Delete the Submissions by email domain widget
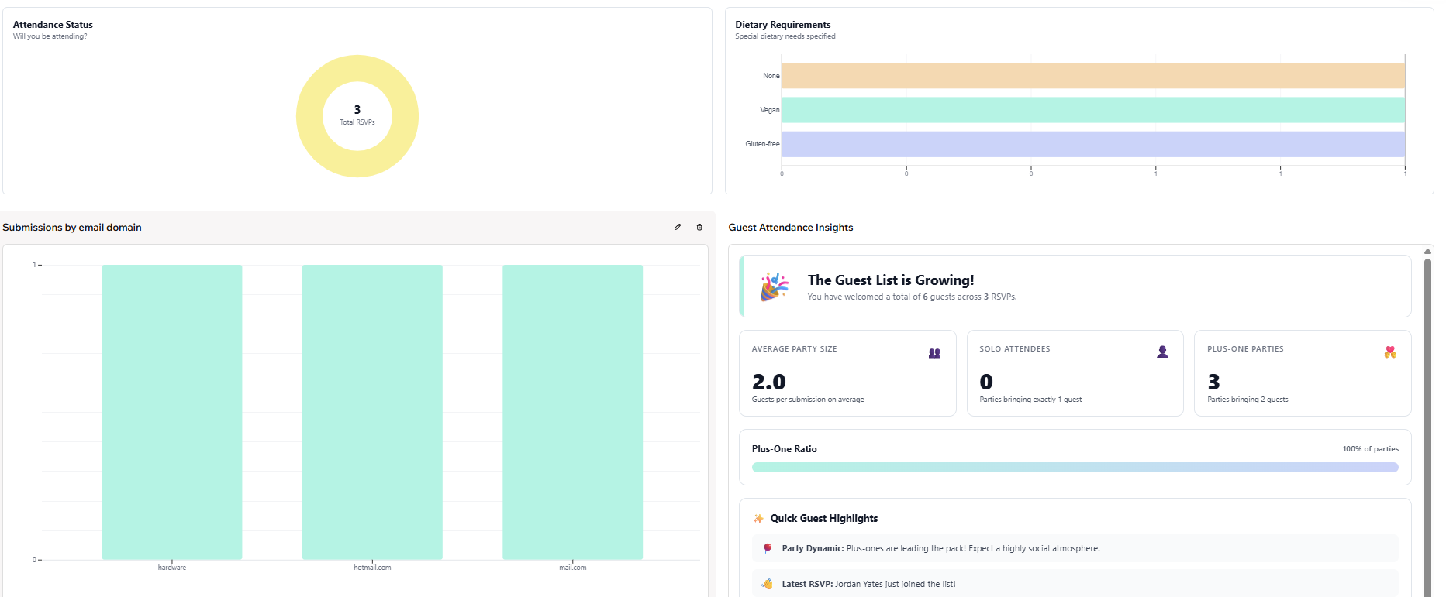The width and height of the screenshot is (1446, 597). click(x=699, y=227)
